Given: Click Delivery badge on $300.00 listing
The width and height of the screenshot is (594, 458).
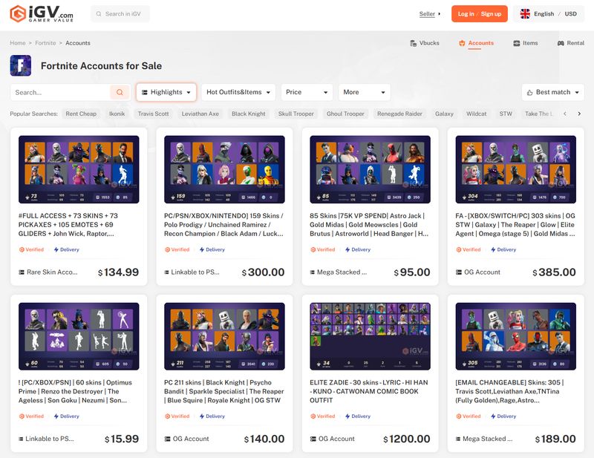Looking at the screenshot, I should pyautogui.click(x=212, y=249).
